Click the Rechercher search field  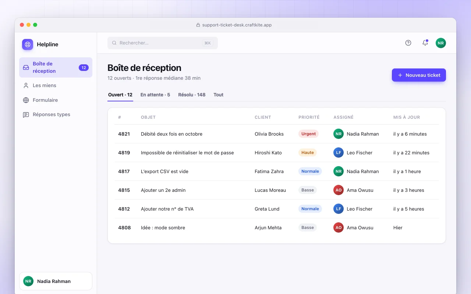163,43
